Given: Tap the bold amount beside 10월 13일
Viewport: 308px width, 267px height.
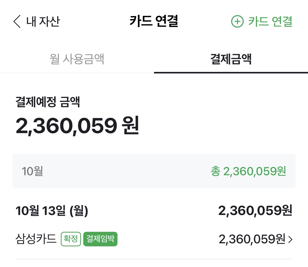Looking at the screenshot, I should click(255, 211).
